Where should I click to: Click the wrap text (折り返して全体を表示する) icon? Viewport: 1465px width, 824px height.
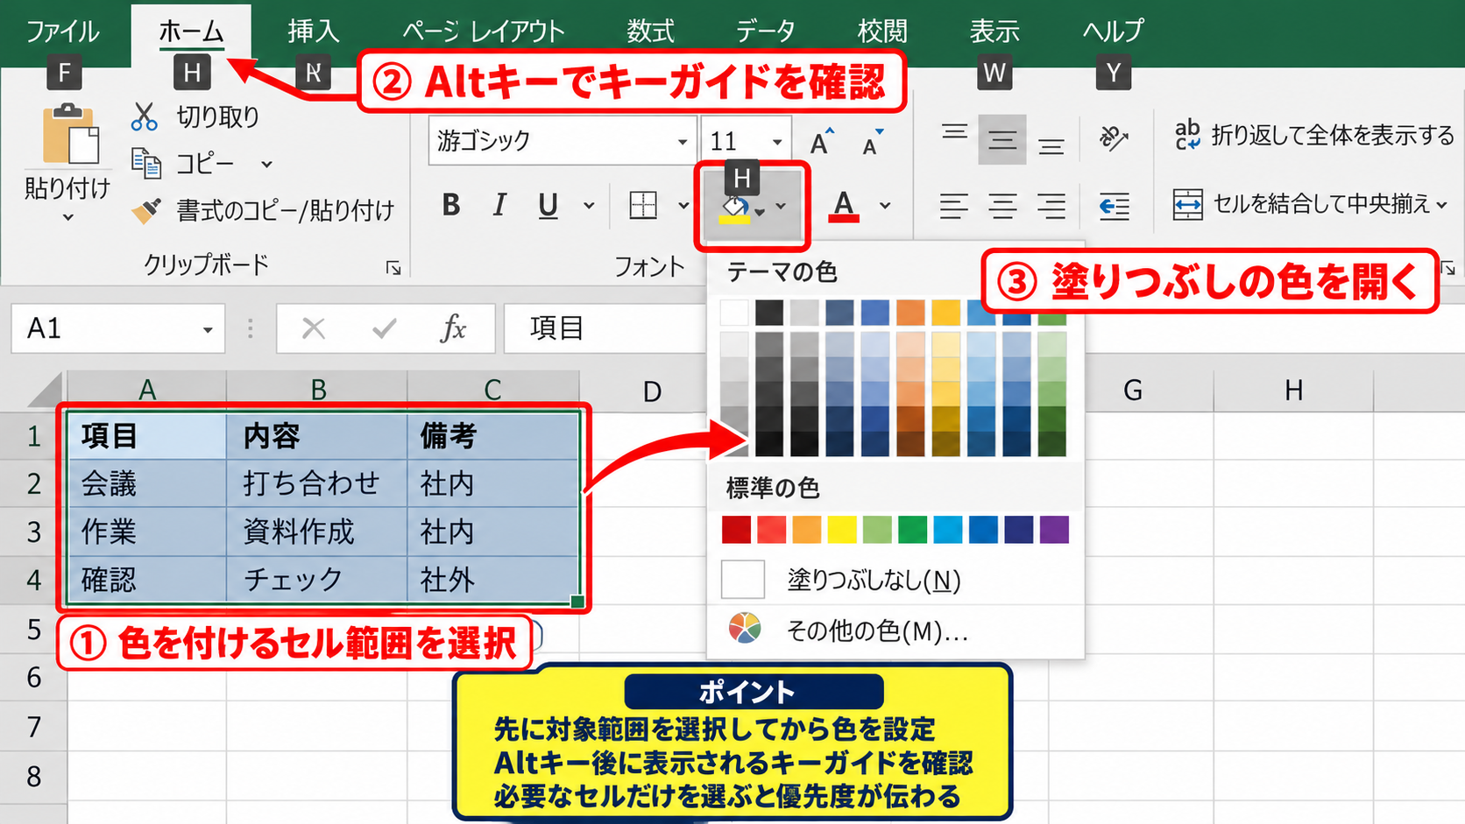point(1188,135)
